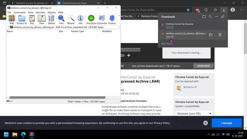This screenshot has width=247, height=139.
Task: Open Edge Favorites toolbar icon
Action: pos(215,10)
